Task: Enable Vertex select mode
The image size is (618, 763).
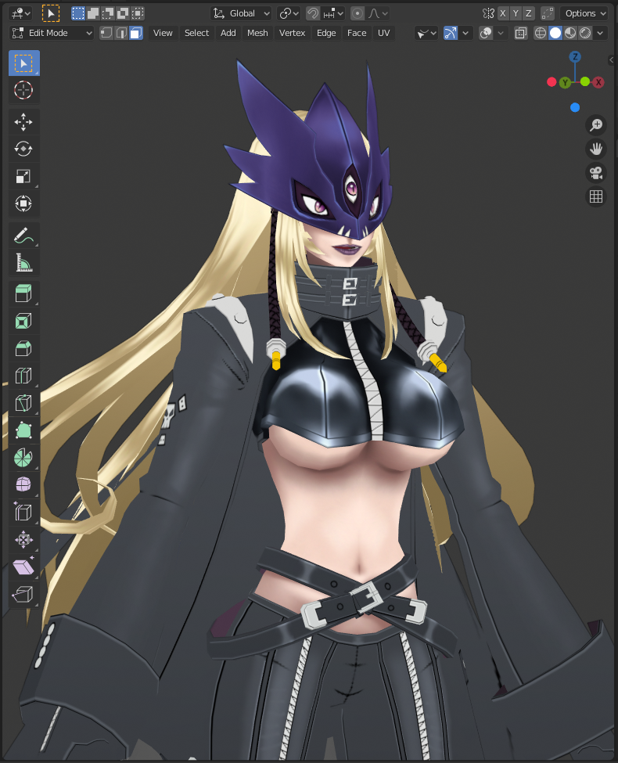Action: click(x=106, y=33)
